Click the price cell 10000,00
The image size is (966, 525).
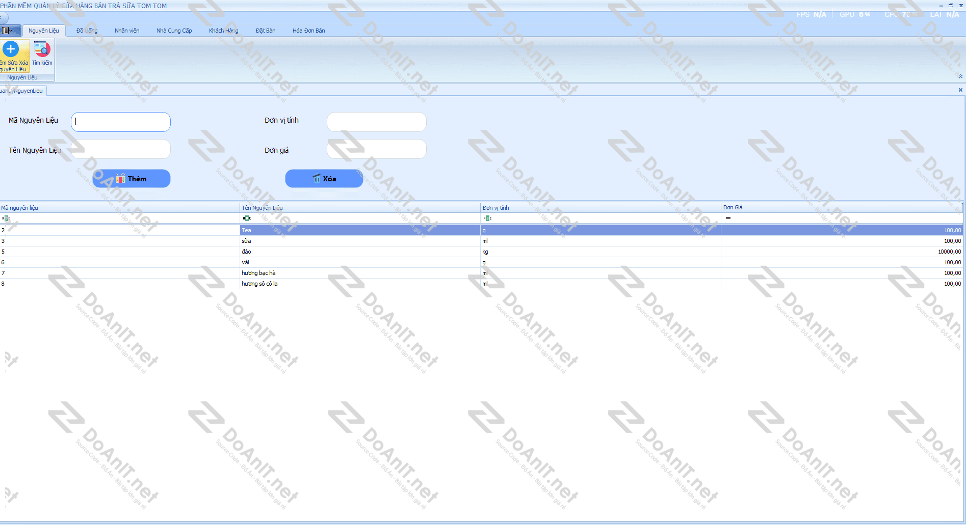coord(842,252)
